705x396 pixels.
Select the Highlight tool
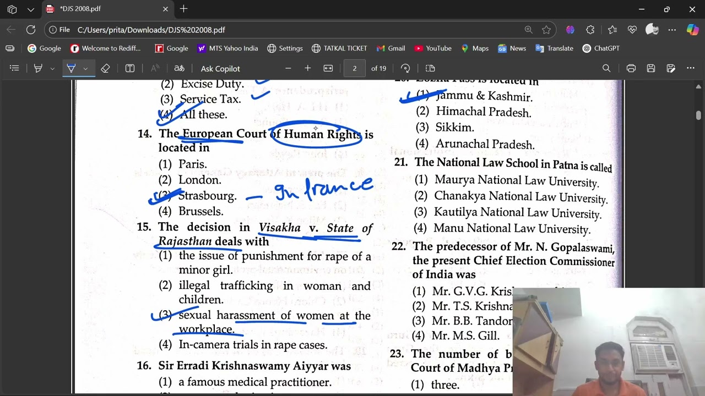coord(38,68)
